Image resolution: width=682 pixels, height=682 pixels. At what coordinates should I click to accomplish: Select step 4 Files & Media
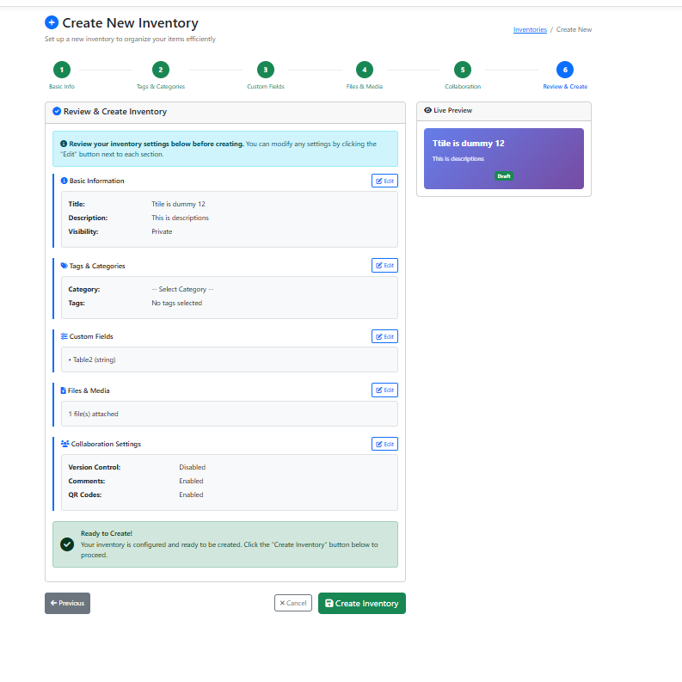coord(365,71)
